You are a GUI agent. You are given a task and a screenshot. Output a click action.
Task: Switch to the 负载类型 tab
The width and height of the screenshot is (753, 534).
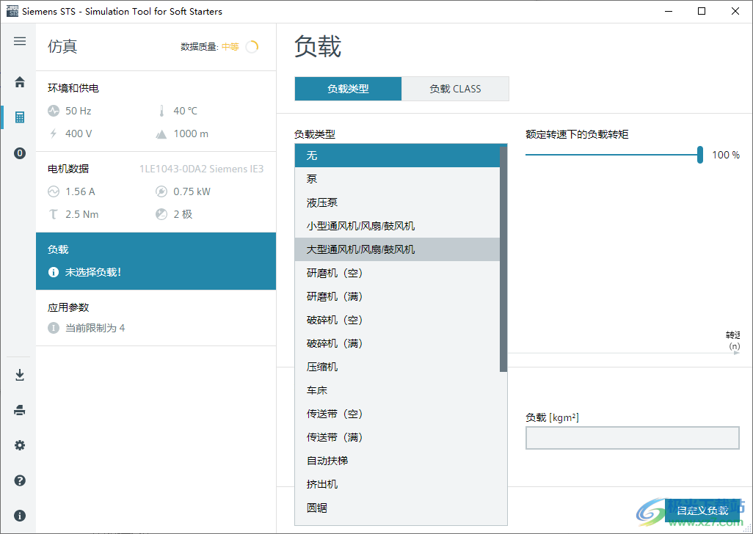pyautogui.click(x=348, y=89)
